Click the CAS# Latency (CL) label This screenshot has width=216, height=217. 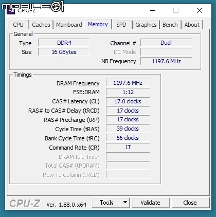click(76, 101)
